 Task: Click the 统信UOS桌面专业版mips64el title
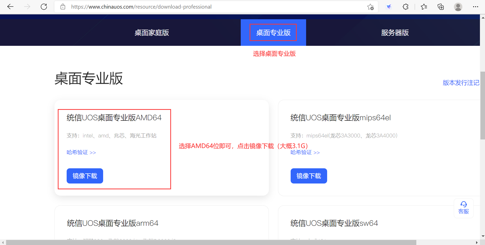tap(341, 118)
